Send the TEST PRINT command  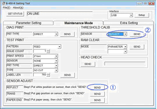[x=67, y=75]
